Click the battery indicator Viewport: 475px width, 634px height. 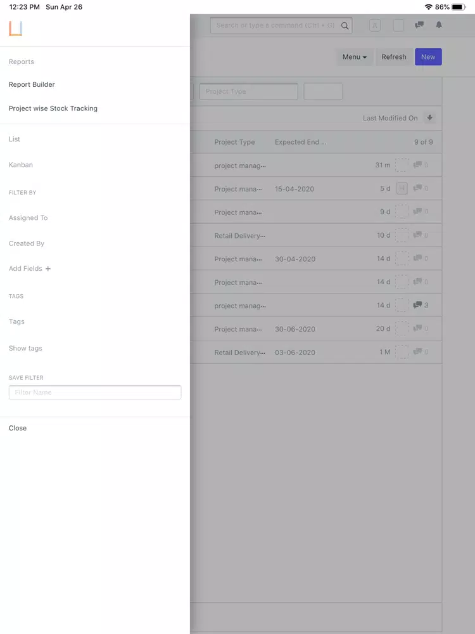(459, 7)
